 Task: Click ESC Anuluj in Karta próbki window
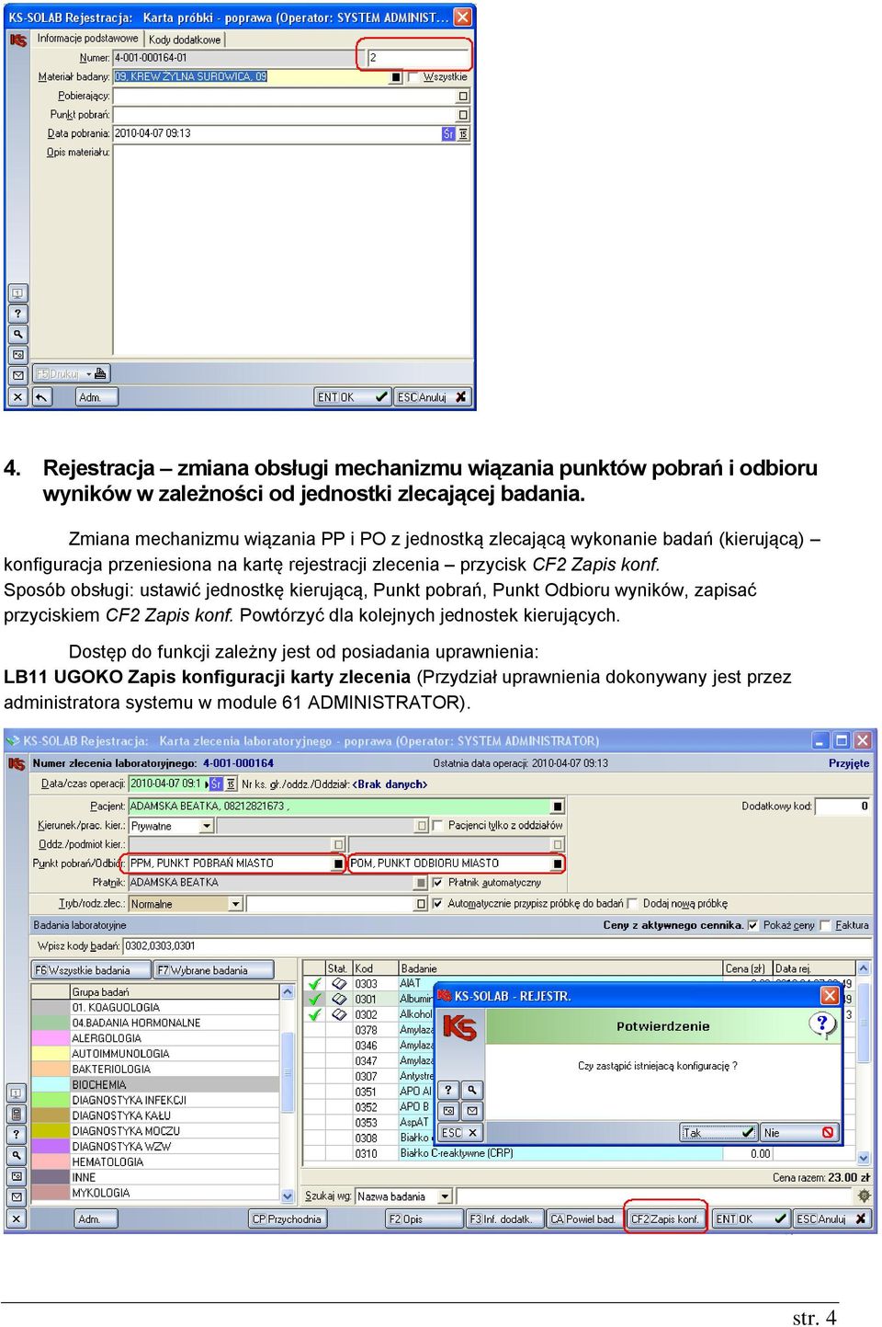[x=433, y=397]
